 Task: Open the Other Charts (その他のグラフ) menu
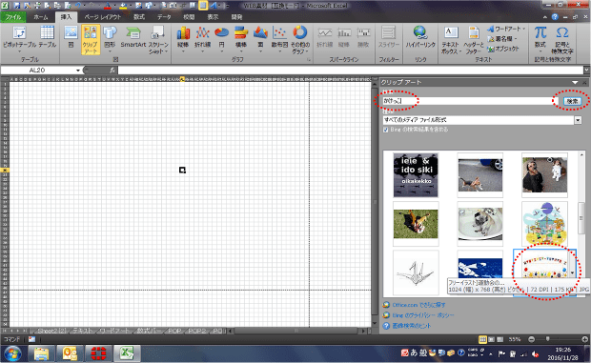tap(300, 39)
